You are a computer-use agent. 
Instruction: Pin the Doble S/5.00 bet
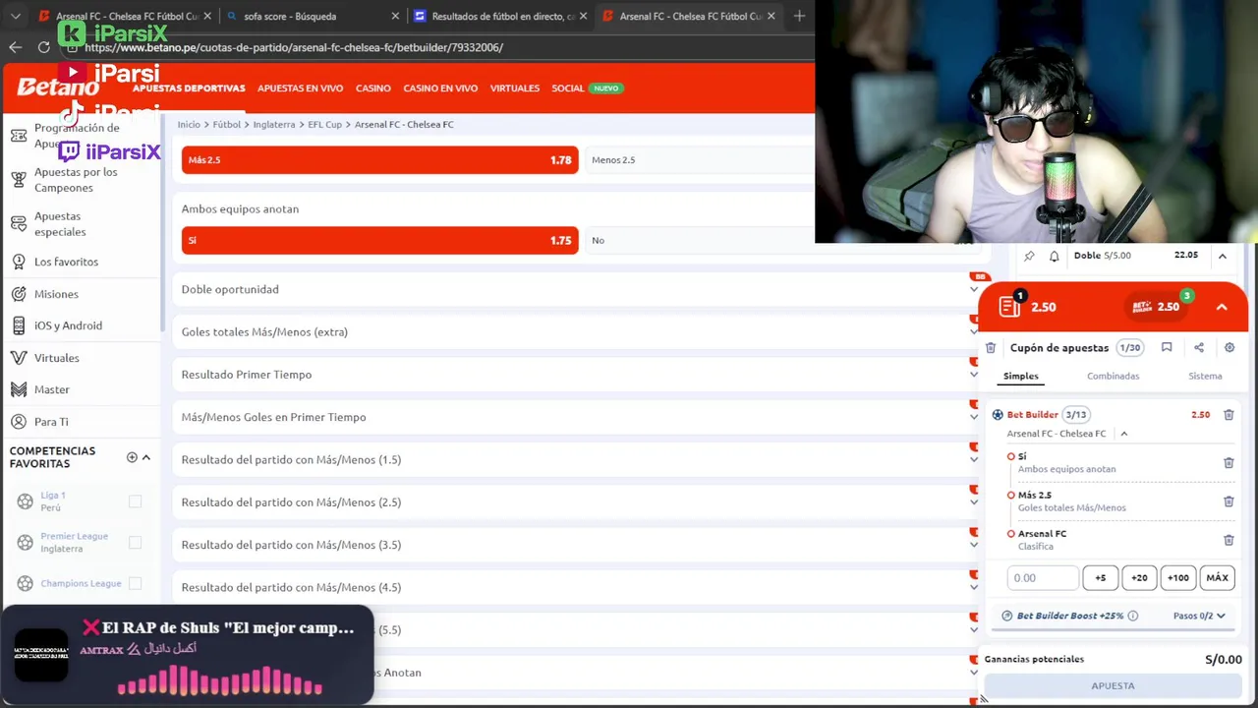pyautogui.click(x=1029, y=256)
